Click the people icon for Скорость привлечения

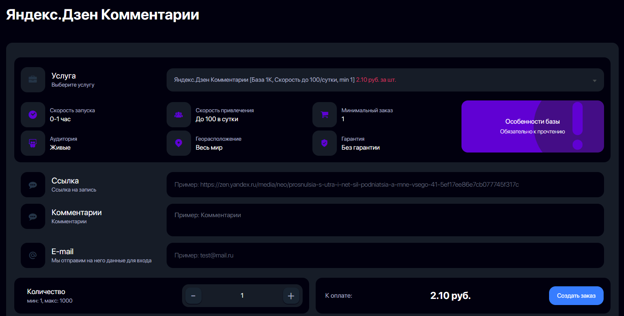tap(179, 115)
